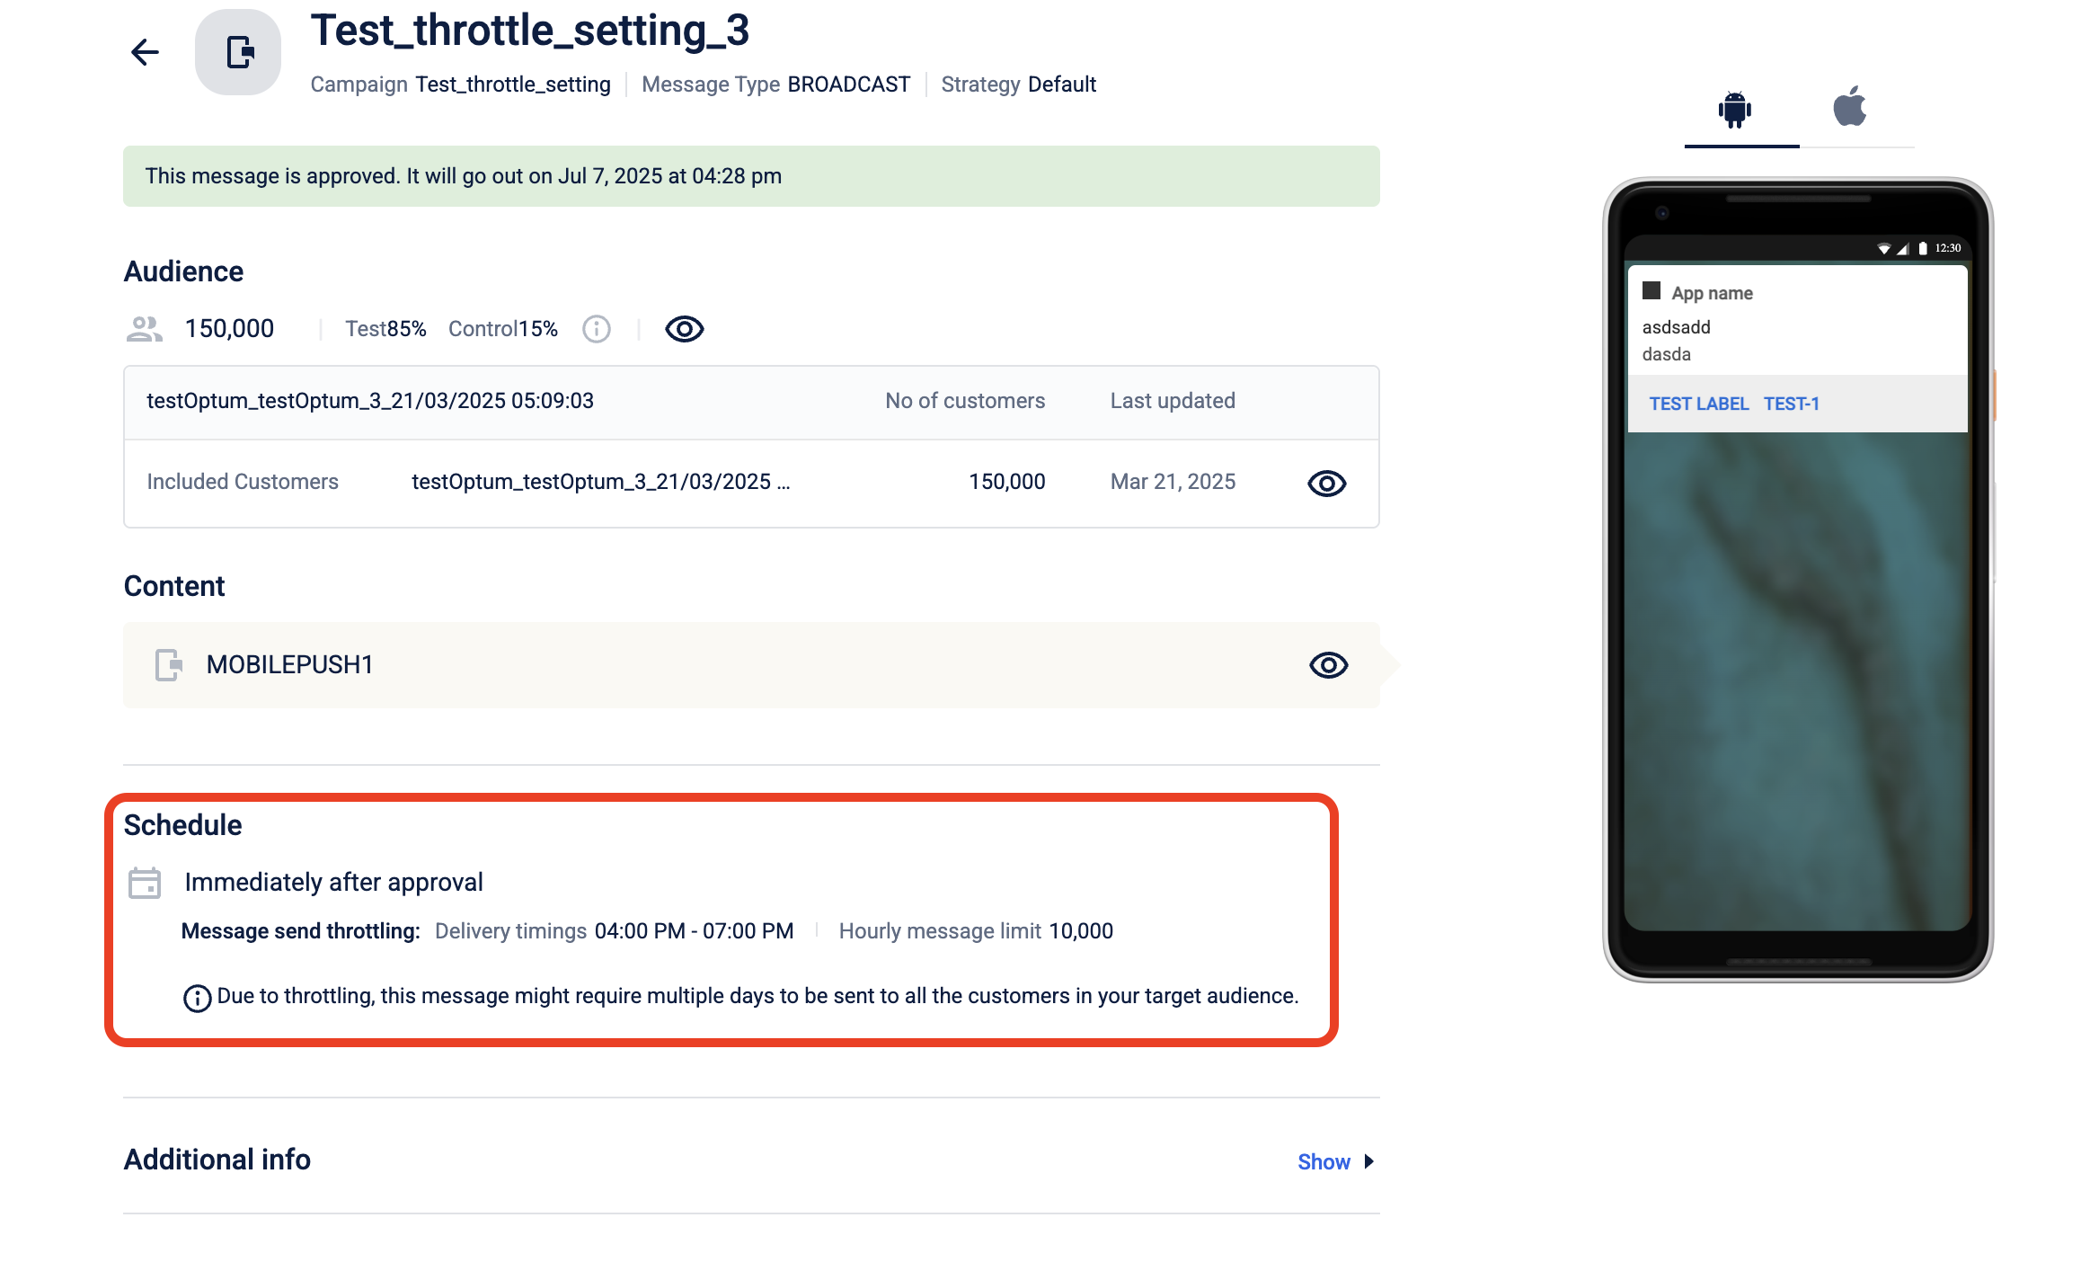Image resolution: width=2081 pixels, height=1280 pixels.
Task: Click the MOBILEPUSH1 content document icon
Action: 169,665
